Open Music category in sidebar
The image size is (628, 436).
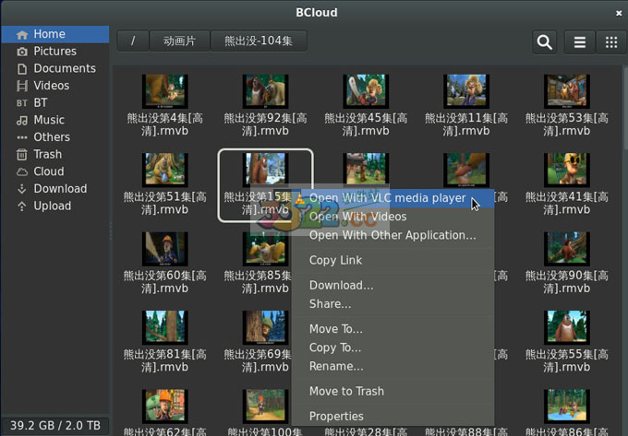54,120
